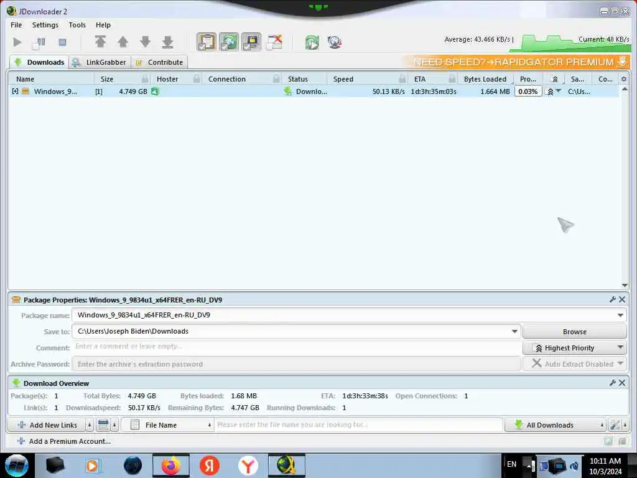Click the priority column header icon
The height and width of the screenshot is (478, 637).
click(x=555, y=79)
